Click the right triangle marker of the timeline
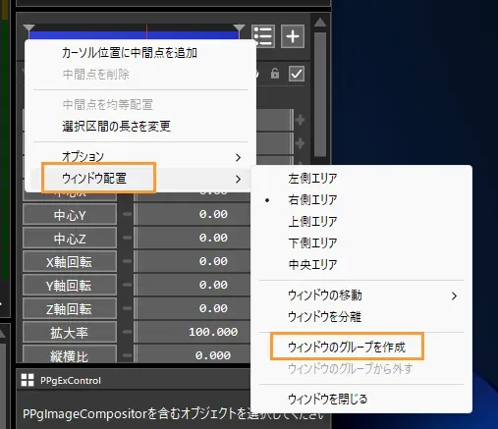 (239, 28)
